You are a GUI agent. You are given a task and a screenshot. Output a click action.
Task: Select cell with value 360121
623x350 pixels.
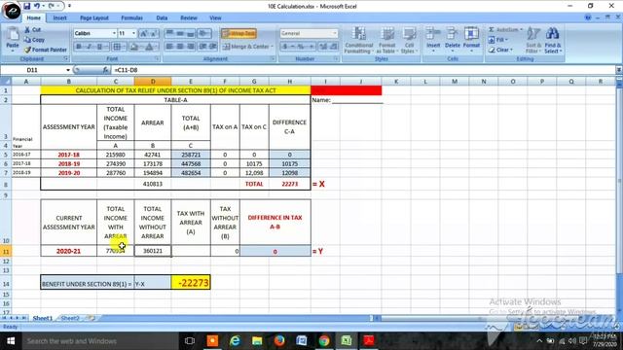pos(153,251)
